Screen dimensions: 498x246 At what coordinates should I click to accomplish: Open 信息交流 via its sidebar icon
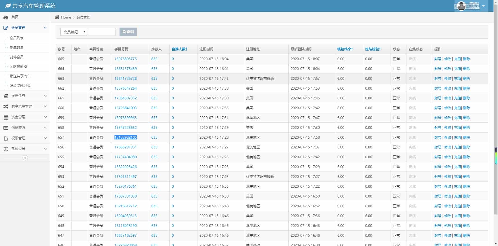click(6, 128)
